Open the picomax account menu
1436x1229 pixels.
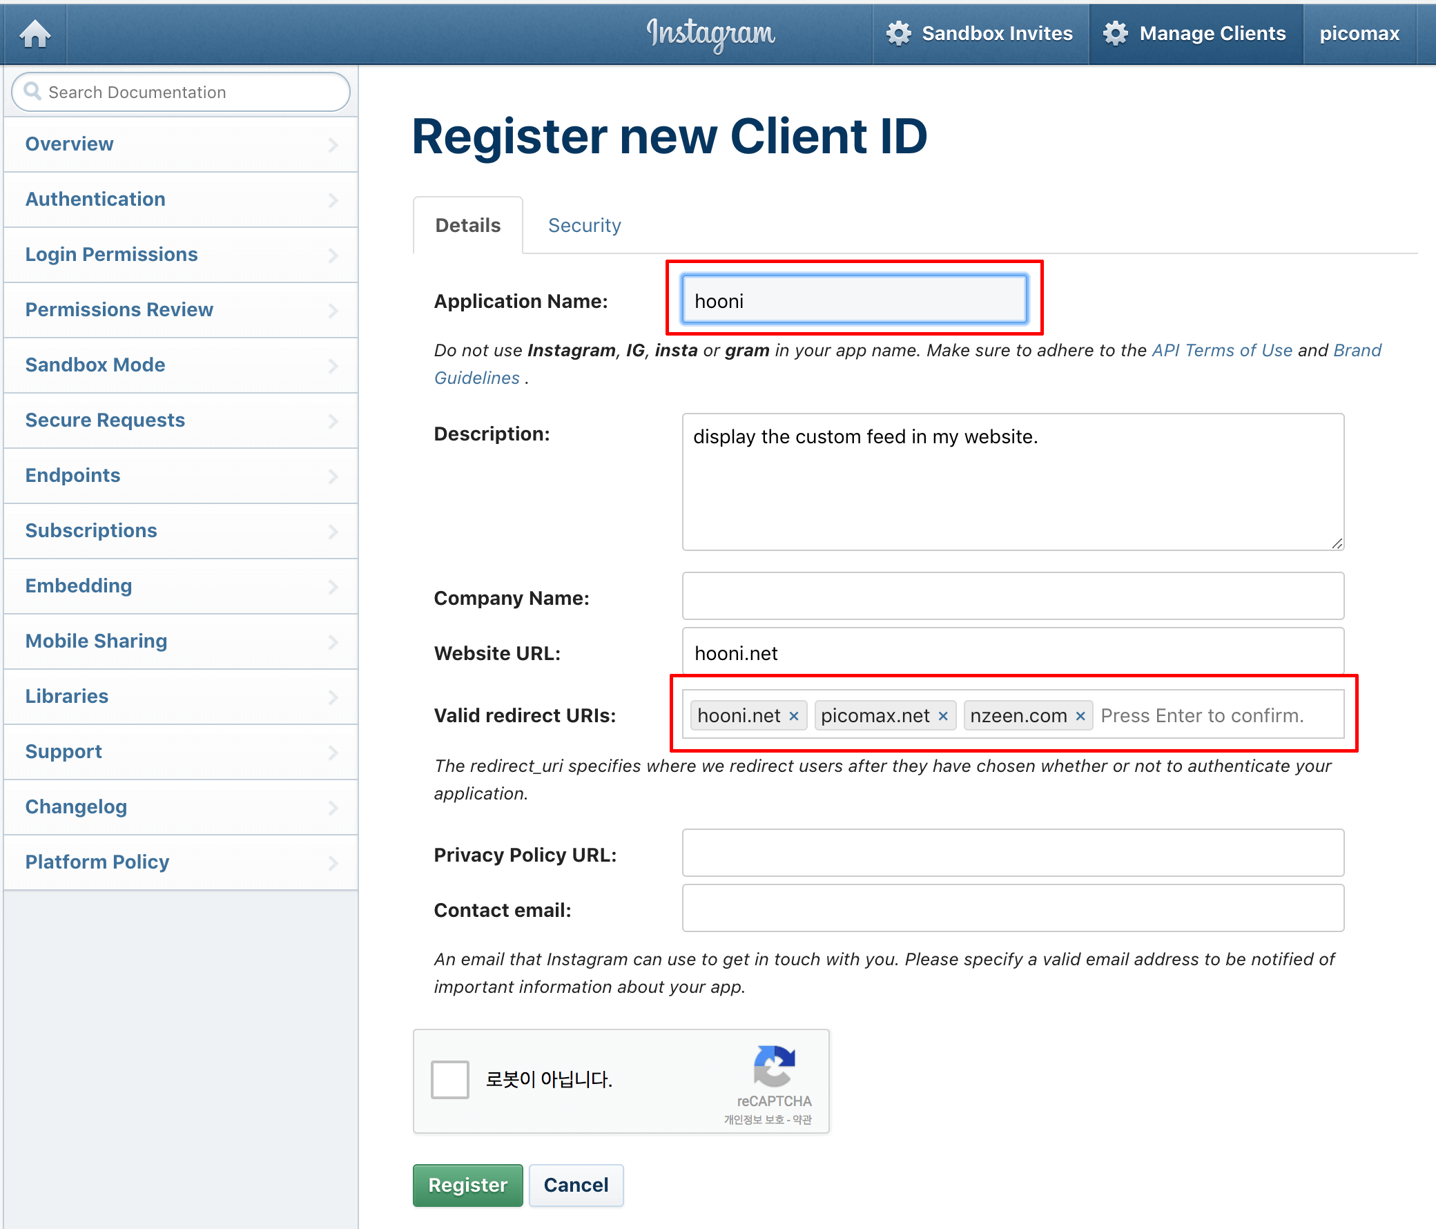pyautogui.click(x=1359, y=33)
